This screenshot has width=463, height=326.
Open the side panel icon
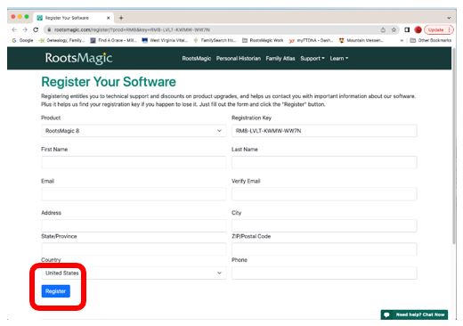407,29
